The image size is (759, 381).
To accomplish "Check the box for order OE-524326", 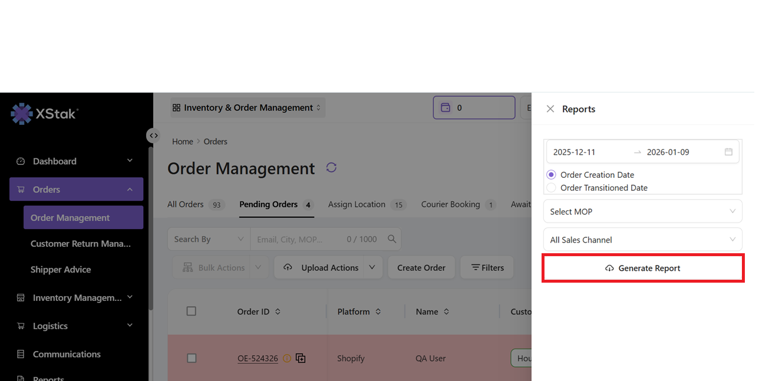I will tap(192, 358).
